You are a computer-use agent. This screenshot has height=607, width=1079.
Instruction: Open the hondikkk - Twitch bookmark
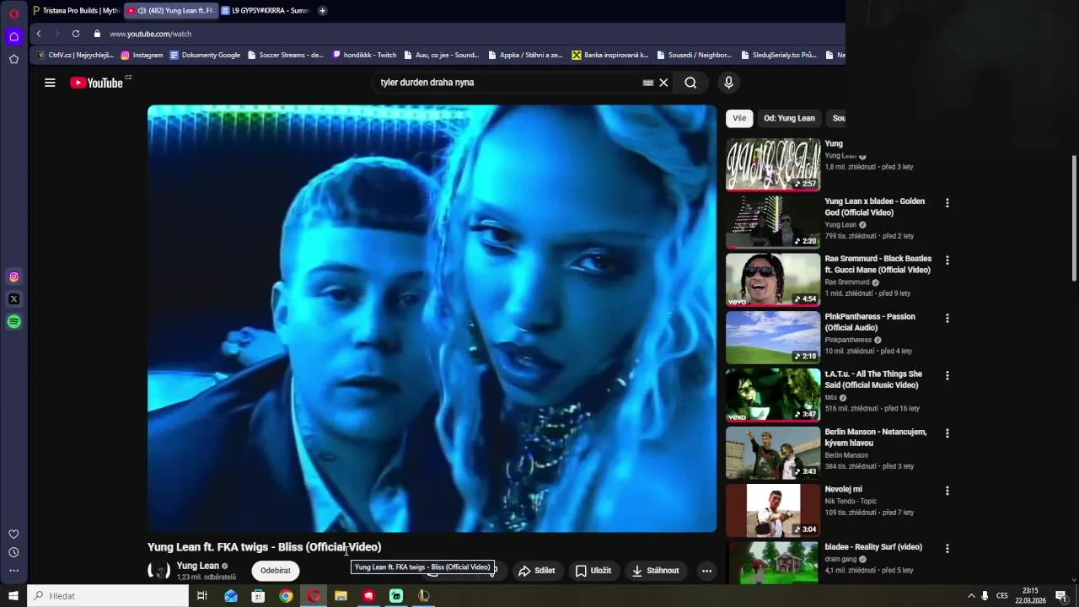pos(364,55)
